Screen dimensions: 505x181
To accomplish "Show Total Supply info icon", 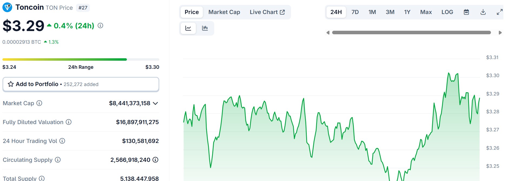I will [x=42, y=178].
